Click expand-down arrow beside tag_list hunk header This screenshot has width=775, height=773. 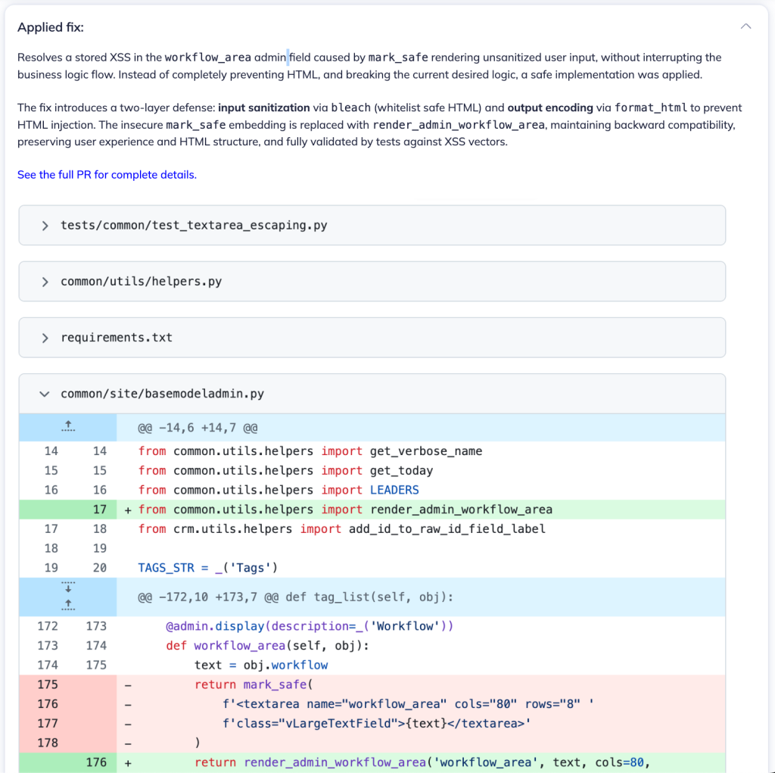(x=68, y=588)
